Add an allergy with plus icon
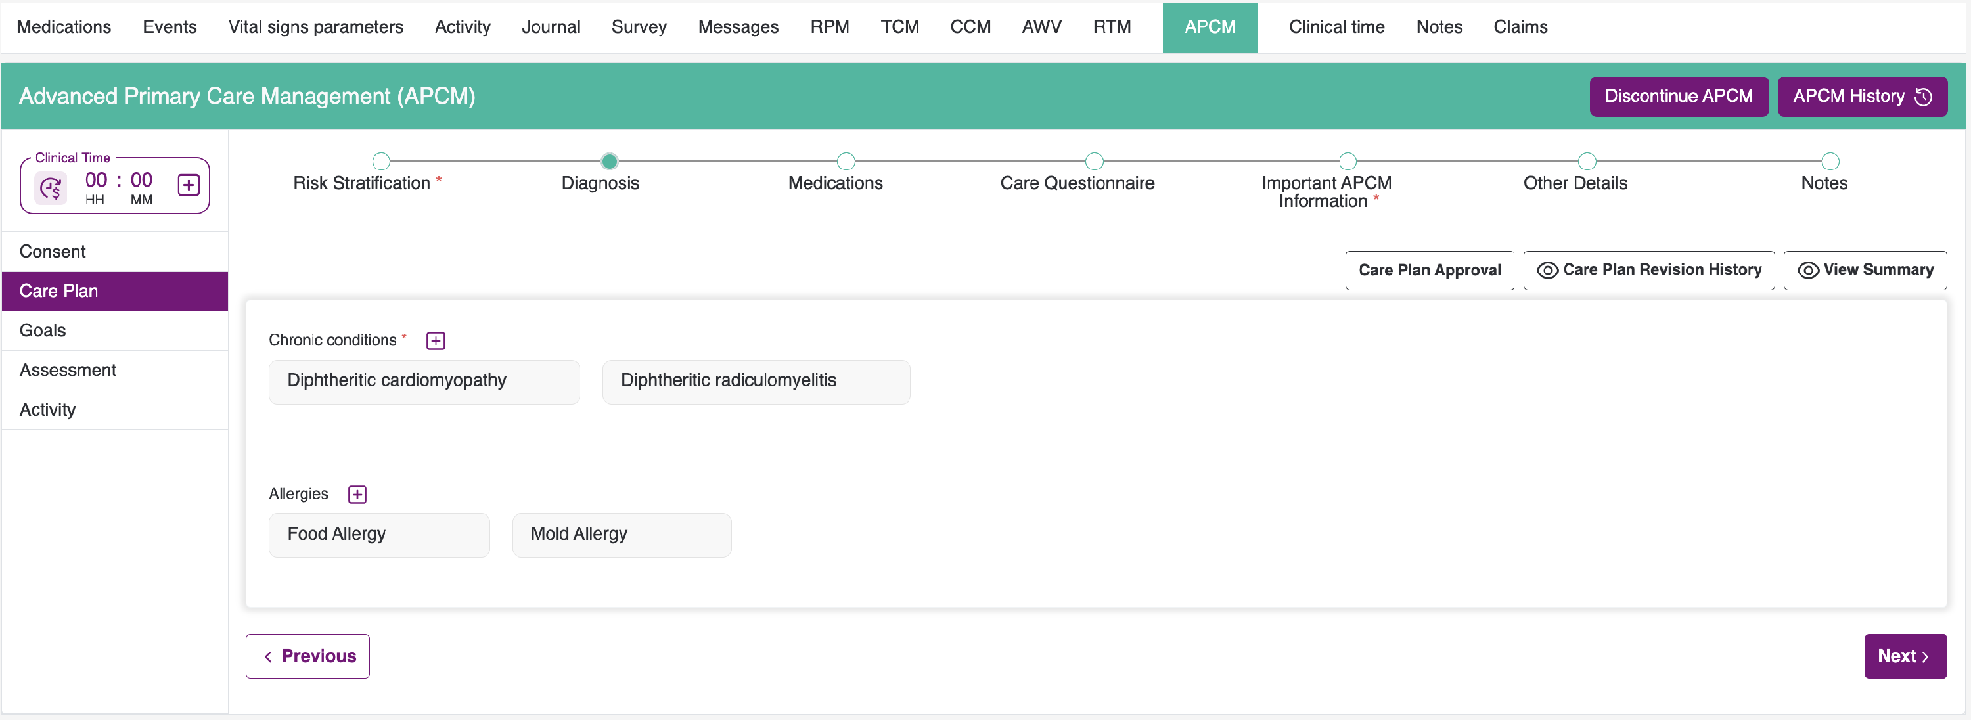Image resolution: width=1971 pixels, height=720 pixels. point(357,494)
